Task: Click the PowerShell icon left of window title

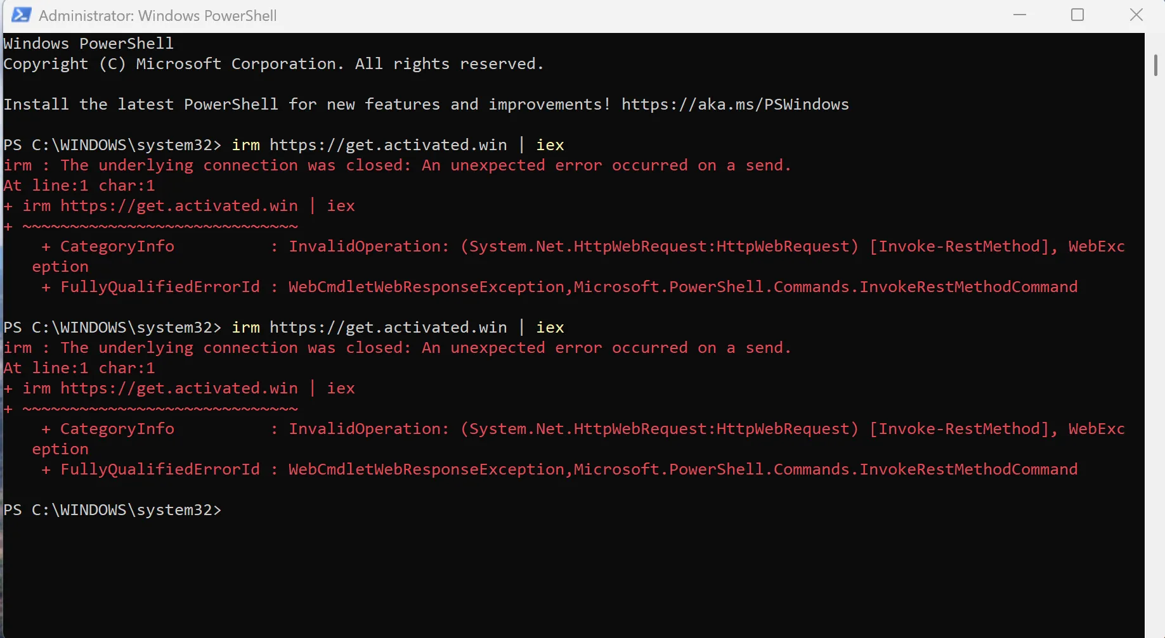Action: (x=20, y=15)
